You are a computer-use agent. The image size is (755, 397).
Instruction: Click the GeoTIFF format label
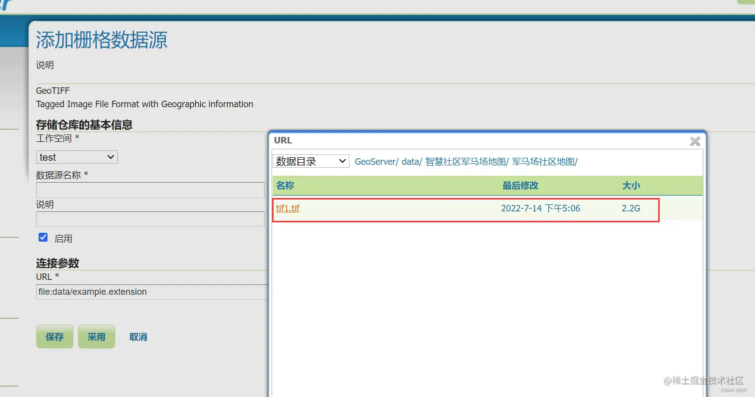(53, 91)
